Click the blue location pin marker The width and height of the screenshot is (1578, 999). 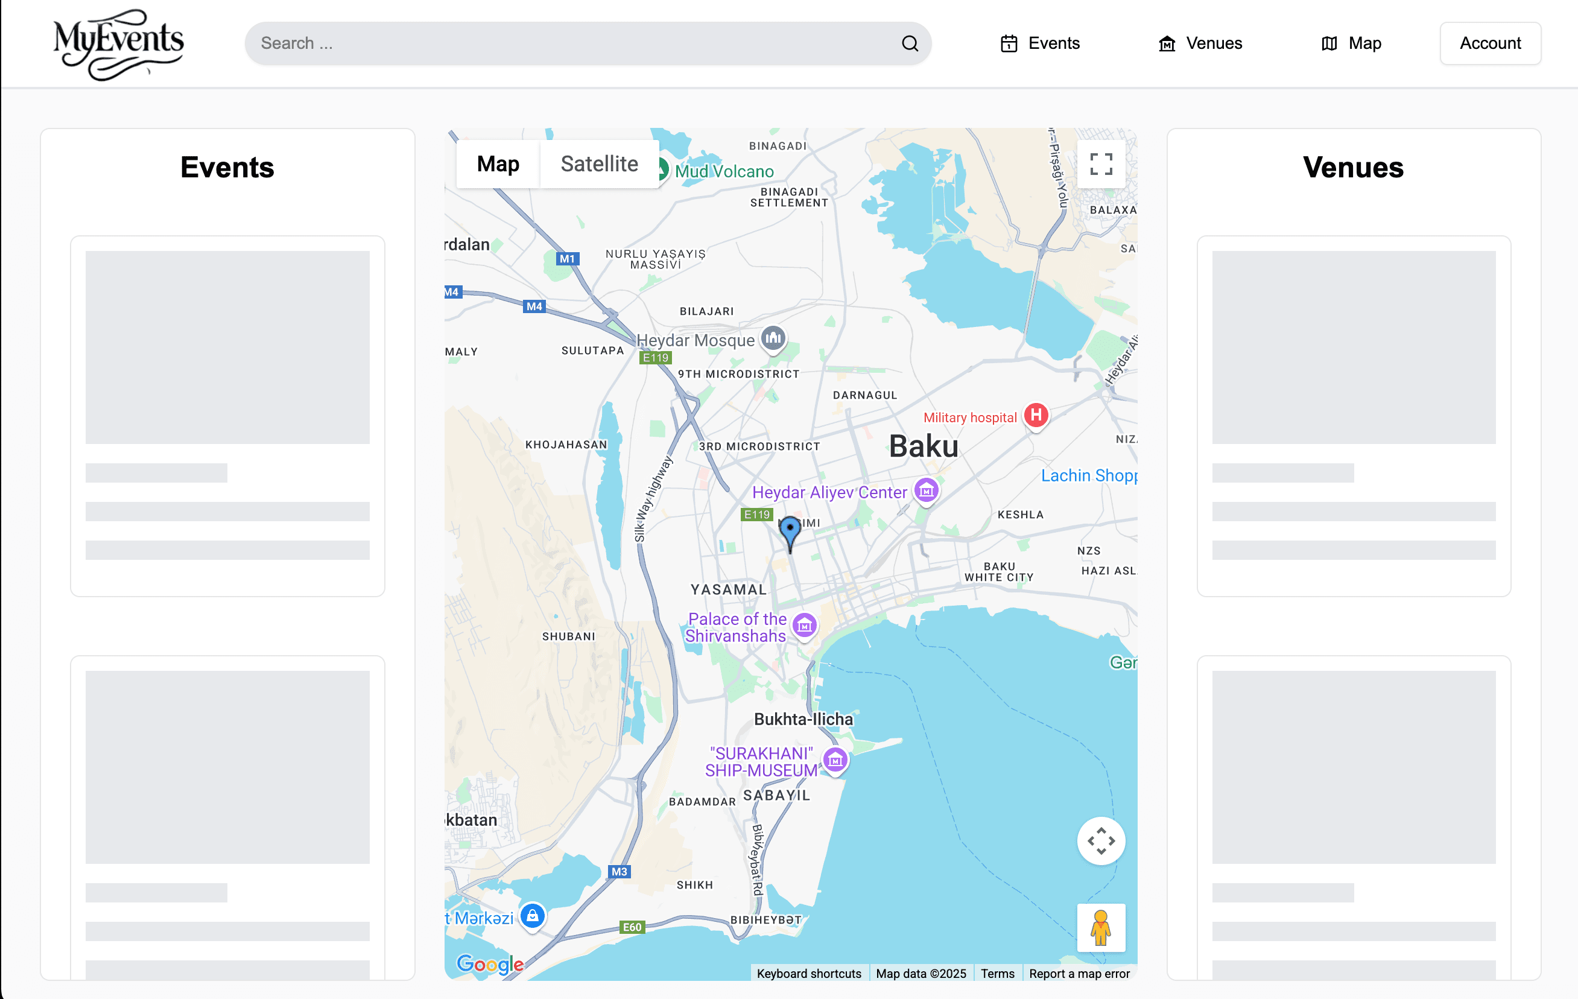click(x=790, y=534)
